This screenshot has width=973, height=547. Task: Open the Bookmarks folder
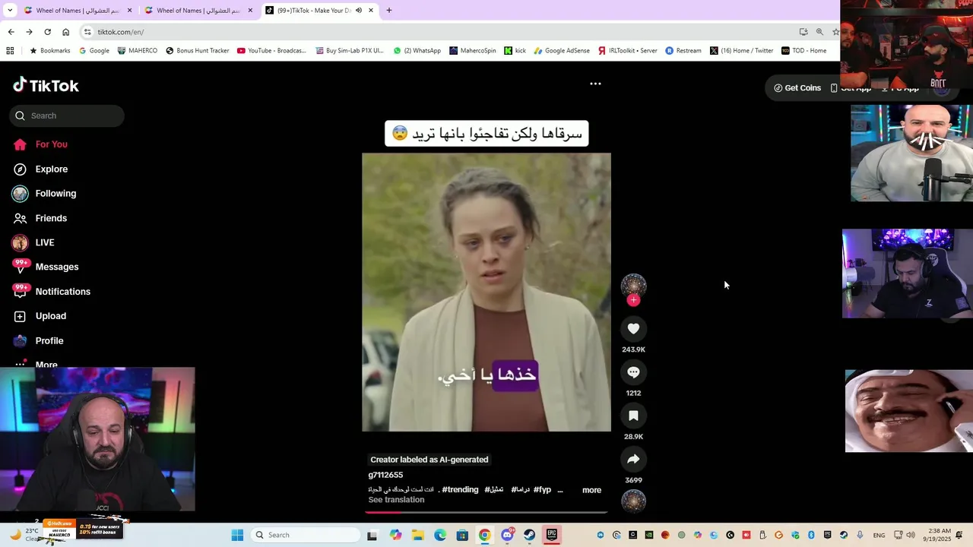click(49, 51)
